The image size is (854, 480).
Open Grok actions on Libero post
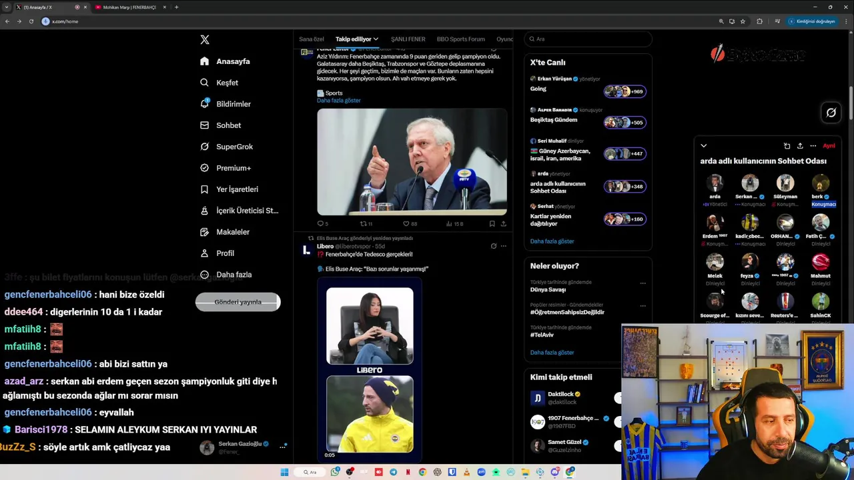tap(494, 246)
